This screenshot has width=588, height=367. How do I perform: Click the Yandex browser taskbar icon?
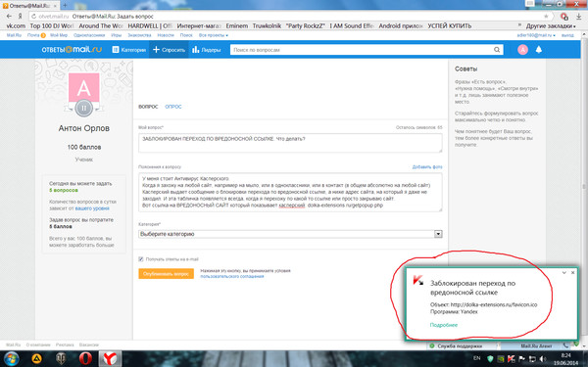pos(110,359)
